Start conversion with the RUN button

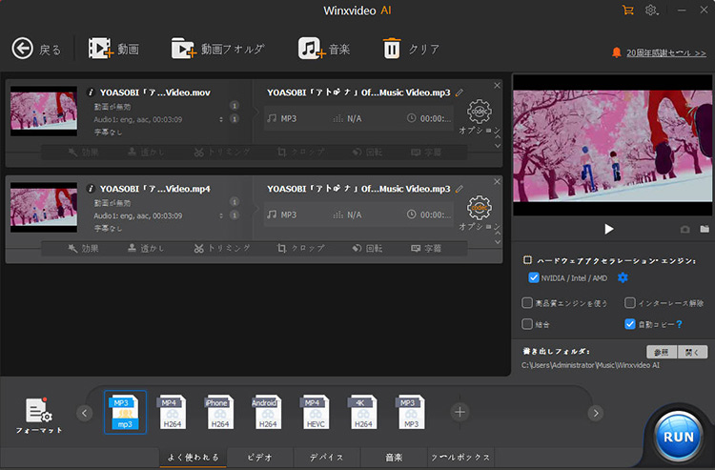tap(678, 437)
